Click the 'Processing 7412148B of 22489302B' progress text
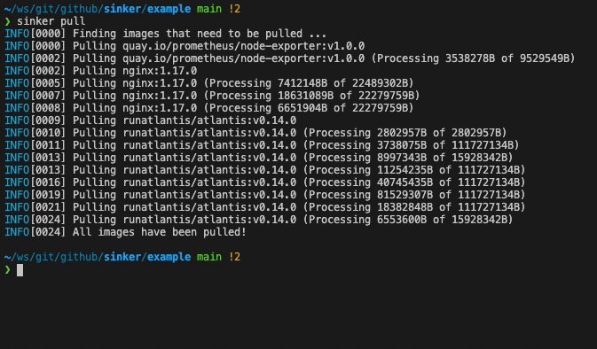Screen dimensions: 597x349 coord(309,83)
